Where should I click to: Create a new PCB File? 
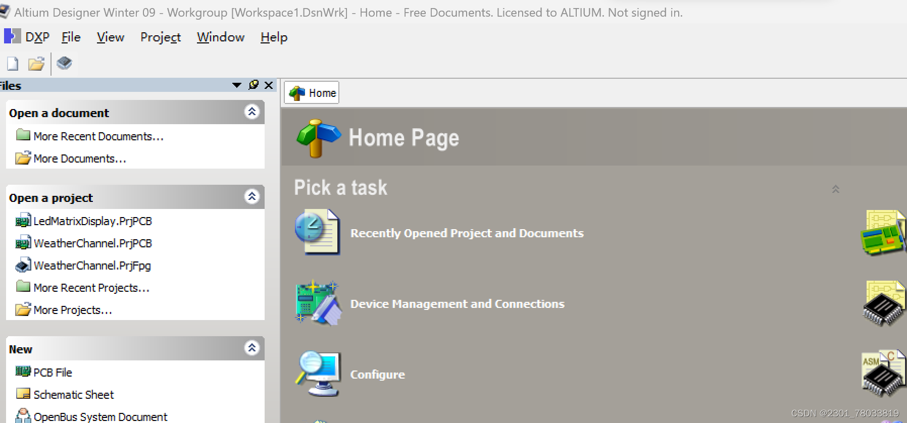pyautogui.click(x=53, y=373)
